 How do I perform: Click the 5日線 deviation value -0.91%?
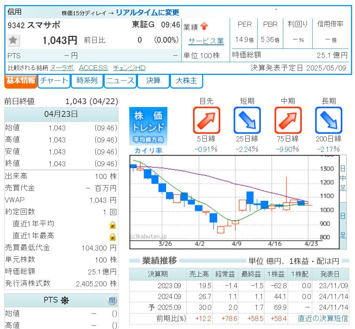pyautogui.click(x=206, y=149)
